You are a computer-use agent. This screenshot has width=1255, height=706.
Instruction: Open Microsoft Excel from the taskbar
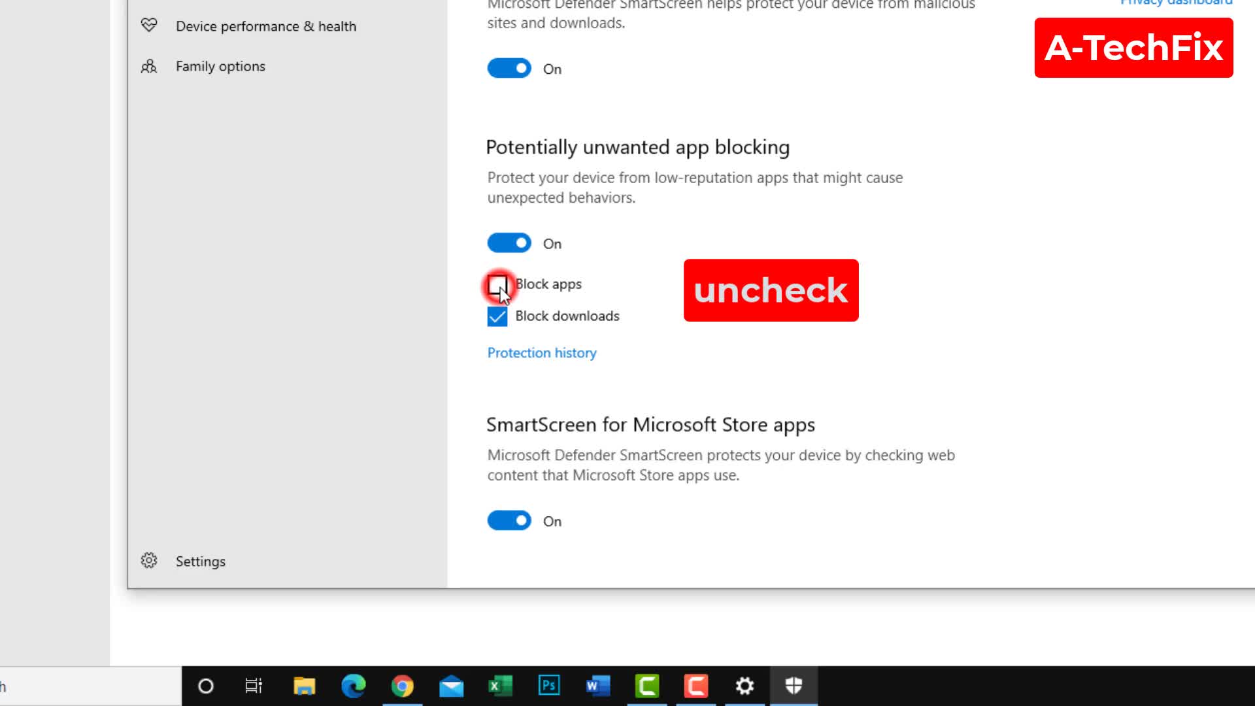coord(500,686)
